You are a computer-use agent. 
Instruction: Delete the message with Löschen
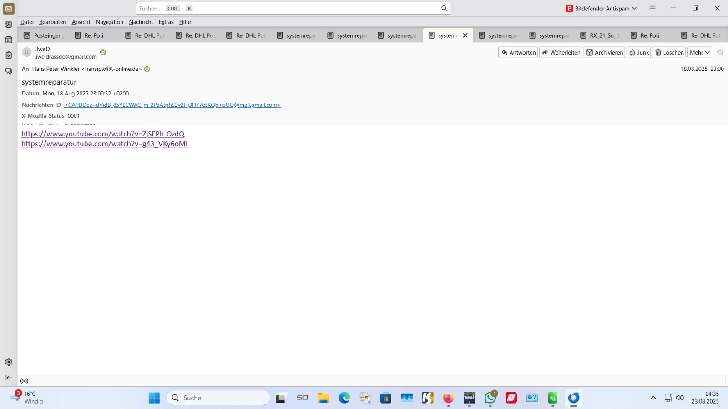point(669,53)
